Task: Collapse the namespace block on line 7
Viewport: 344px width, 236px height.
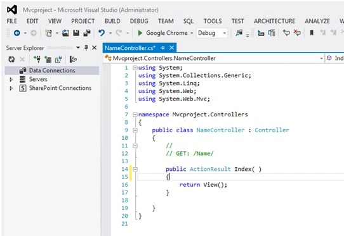Action: (135, 115)
